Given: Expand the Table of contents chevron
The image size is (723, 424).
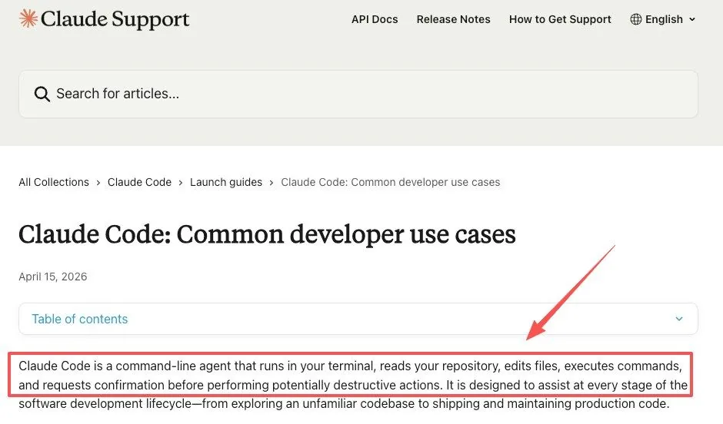Looking at the screenshot, I should [x=679, y=319].
